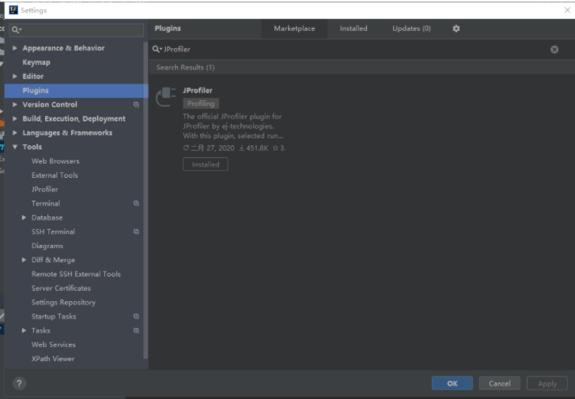
Task: Open External Tools settings
Action: pyautogui.click(x=55, y=175)
